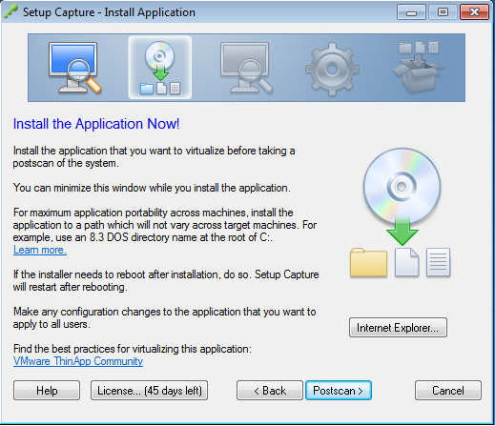Minimize the Setup Capture window
This screenshot has width=495, height=426.
(x=411, y=12)
